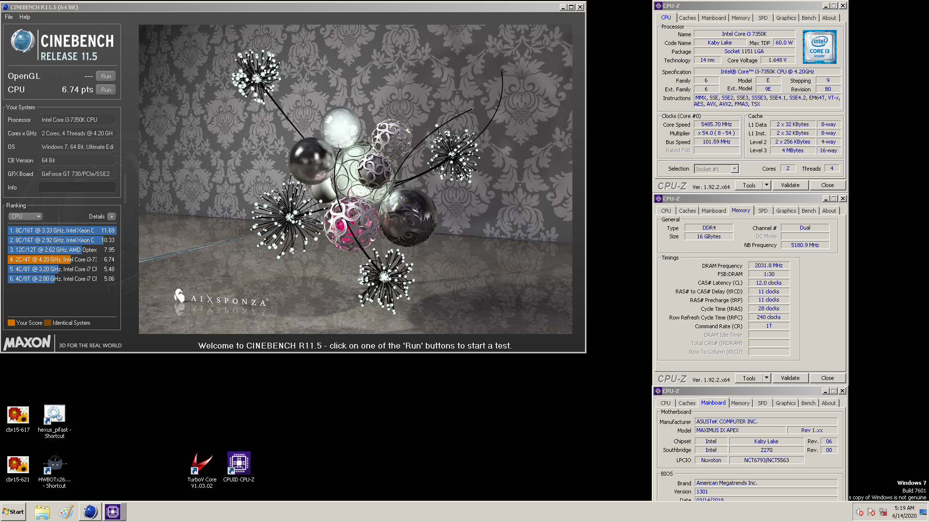Click the rendered Cinebench scene image
Viewport: 929px width, 522px height.
[x=355, y=179]
